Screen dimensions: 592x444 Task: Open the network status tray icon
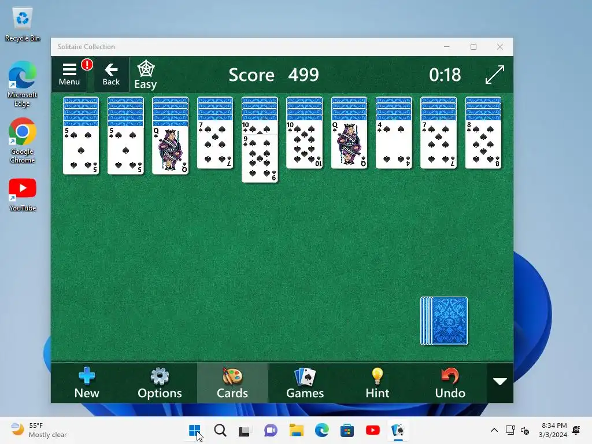click(510, 430)
